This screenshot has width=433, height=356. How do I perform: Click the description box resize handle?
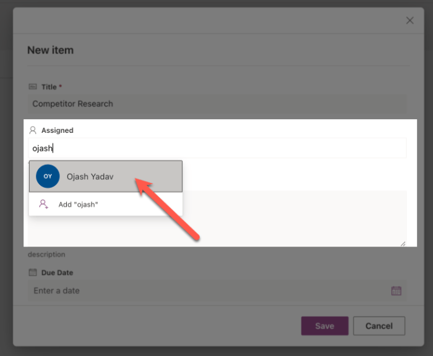pyautogui.click(x=403, y=244)
